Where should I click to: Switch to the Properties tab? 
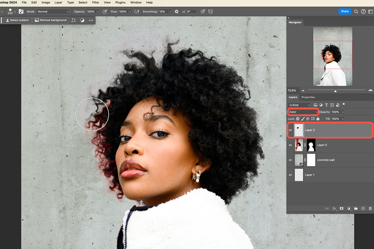tap(308, 97)
